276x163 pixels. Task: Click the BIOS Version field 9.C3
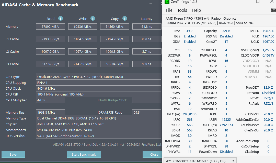pyautogui.click(x=99, y=136)
